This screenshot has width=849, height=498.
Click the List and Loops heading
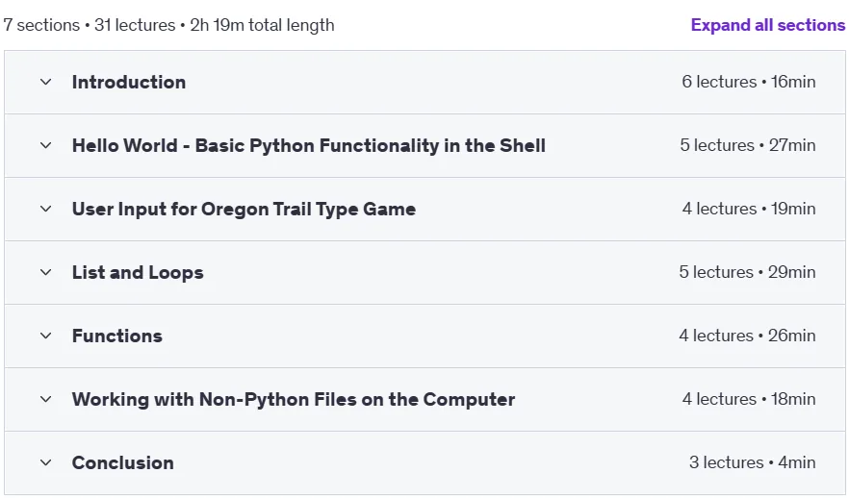point(138,272)
